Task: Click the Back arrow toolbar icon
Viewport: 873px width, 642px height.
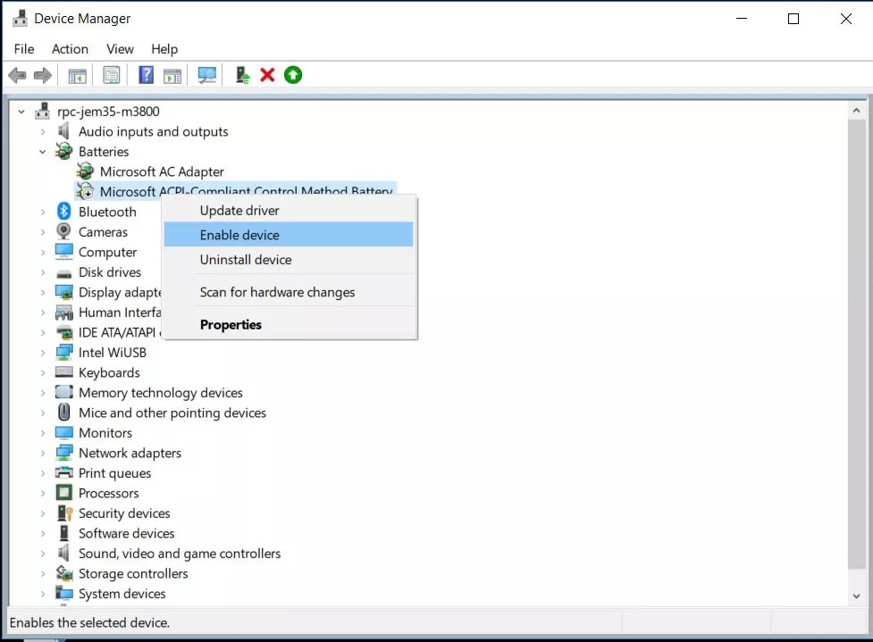Action: click(17, 75)
